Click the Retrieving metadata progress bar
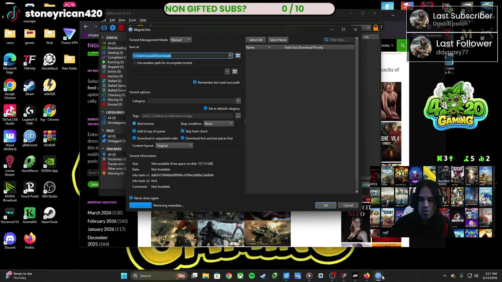The image size is (502, 282). click(x=140, y=205)
